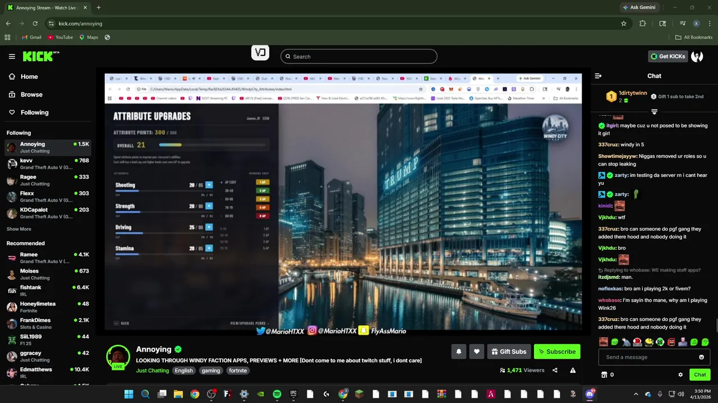This screenshot has width=718, height=403.
Task: Collapse the chat panel with arrow icon
Action: pos(598,76)
